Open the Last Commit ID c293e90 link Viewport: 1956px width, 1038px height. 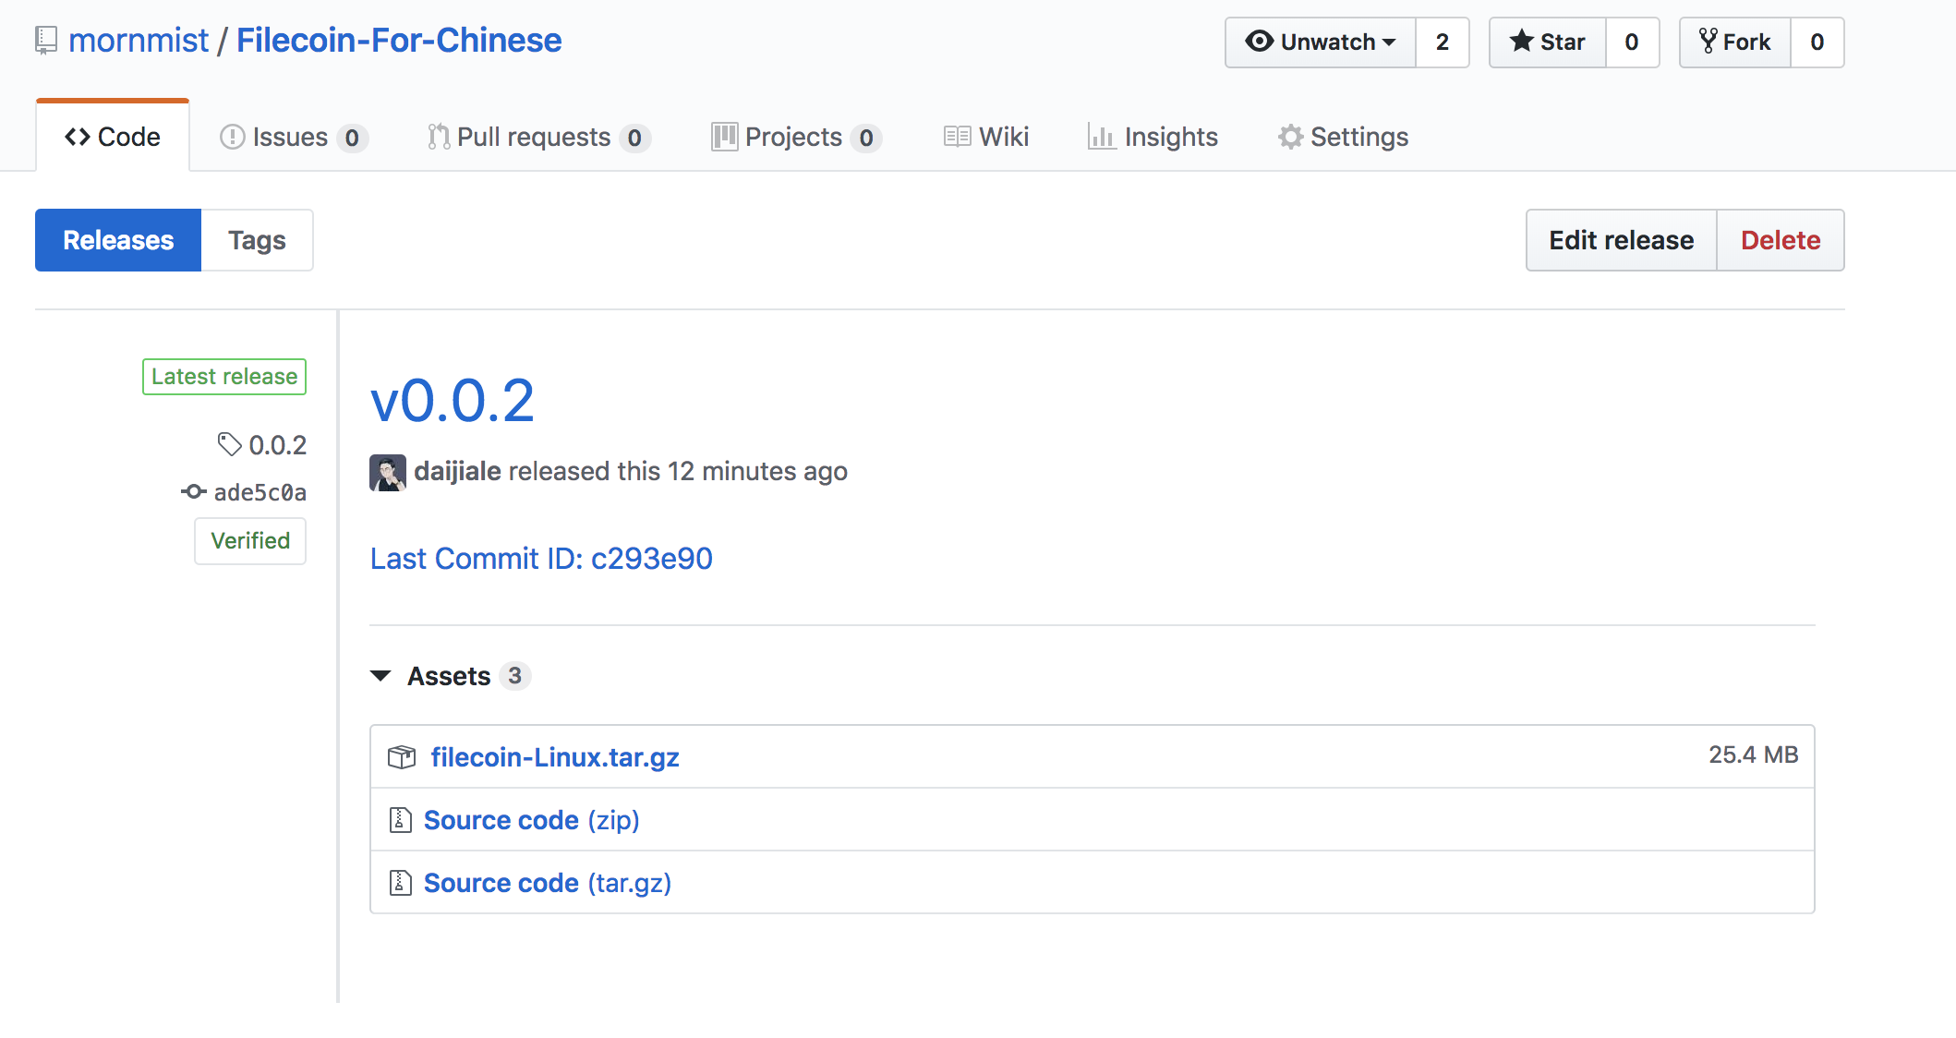coord(541,559)
